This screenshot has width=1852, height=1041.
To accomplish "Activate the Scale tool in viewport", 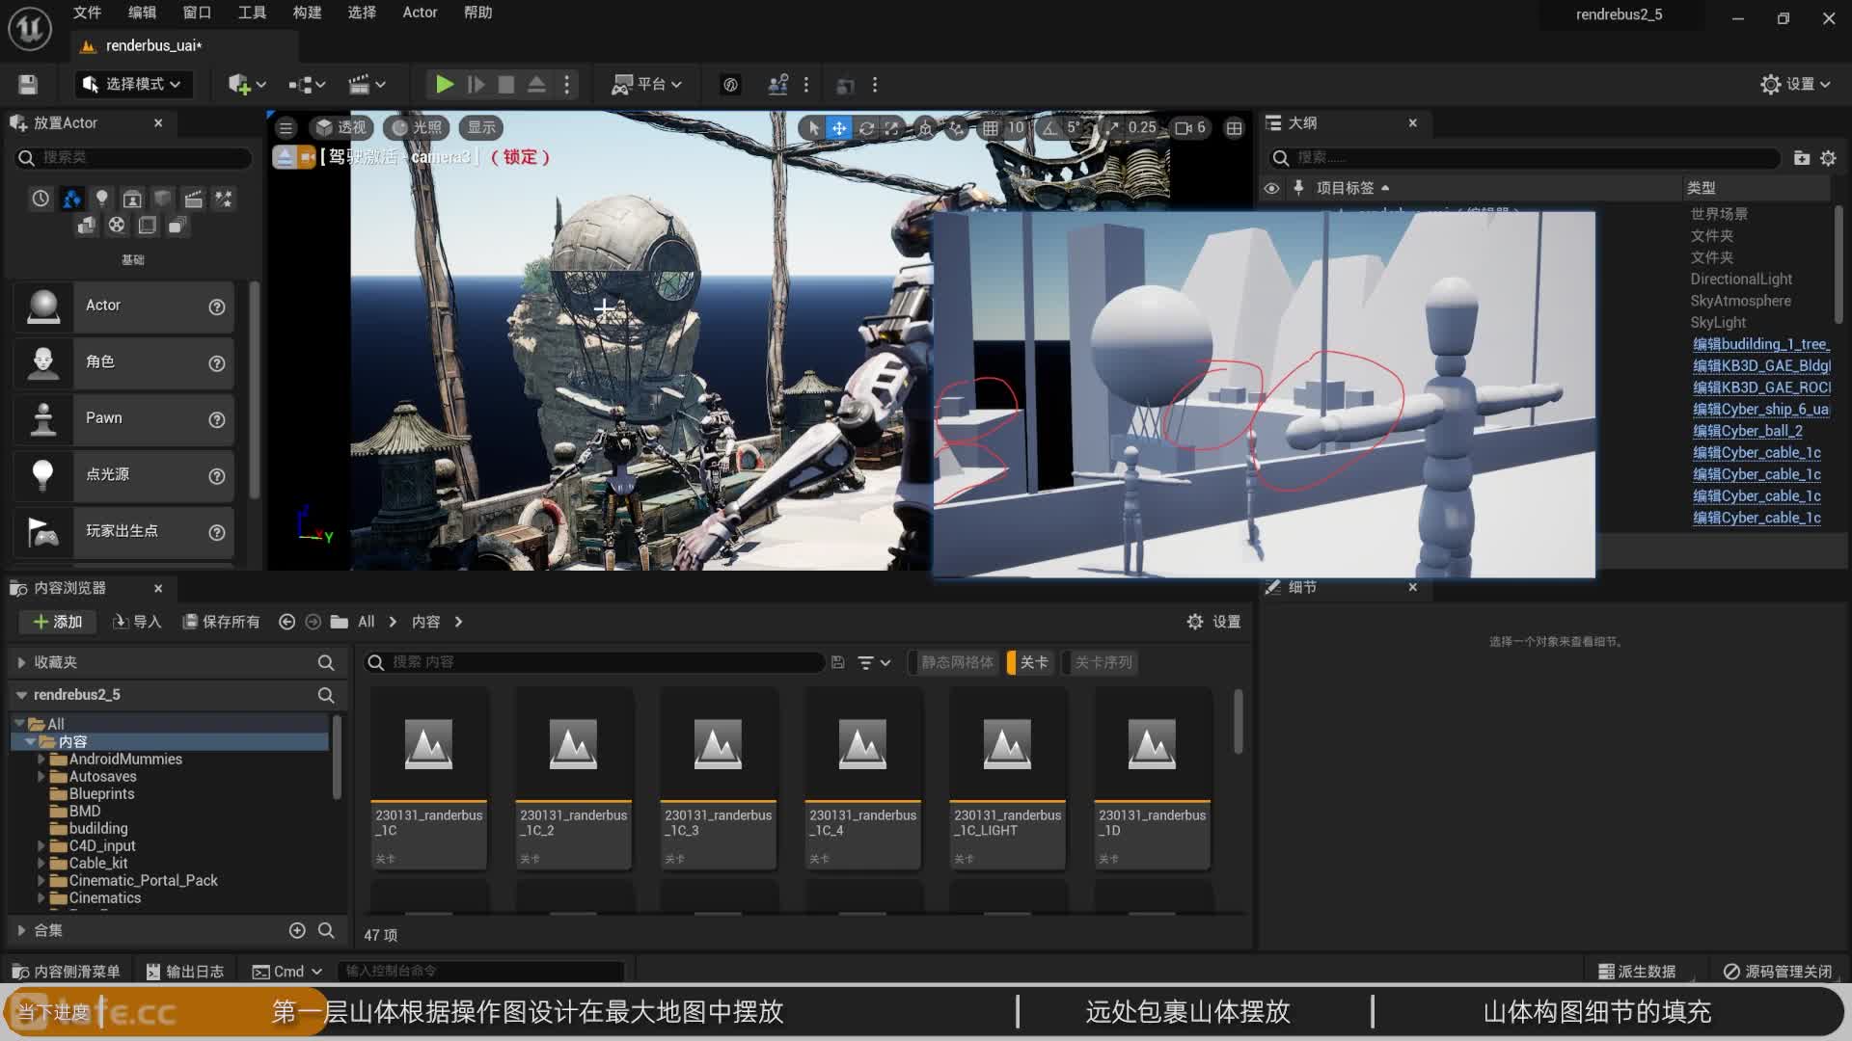I will 892,127.
